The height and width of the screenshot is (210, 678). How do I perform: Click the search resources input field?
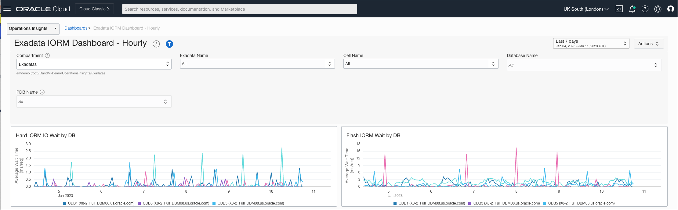click(239, 9)
